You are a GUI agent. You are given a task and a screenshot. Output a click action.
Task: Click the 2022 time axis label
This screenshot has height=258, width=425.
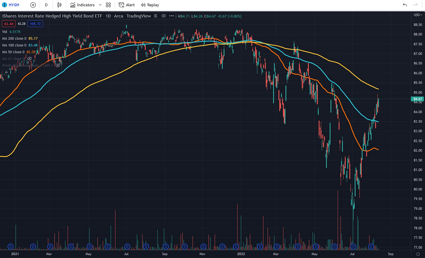241,254
